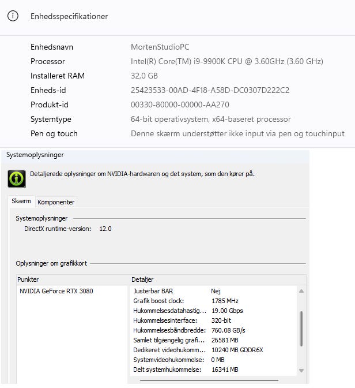This screenshot has height=388, width=355.
Task: Click the 320-bit memory interface value
Action: click(221, 320)
